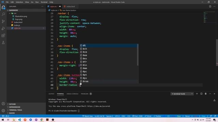
Task: Click errors and warnings status indicator
Action: click(5, 116)
